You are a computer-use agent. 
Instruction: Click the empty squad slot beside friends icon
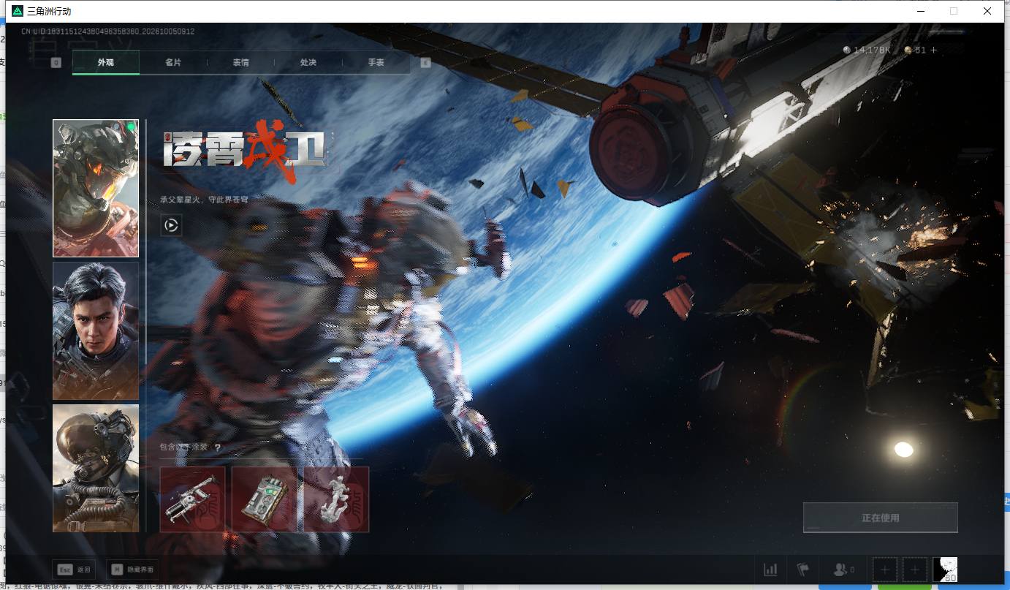click(x=885, y=570)
